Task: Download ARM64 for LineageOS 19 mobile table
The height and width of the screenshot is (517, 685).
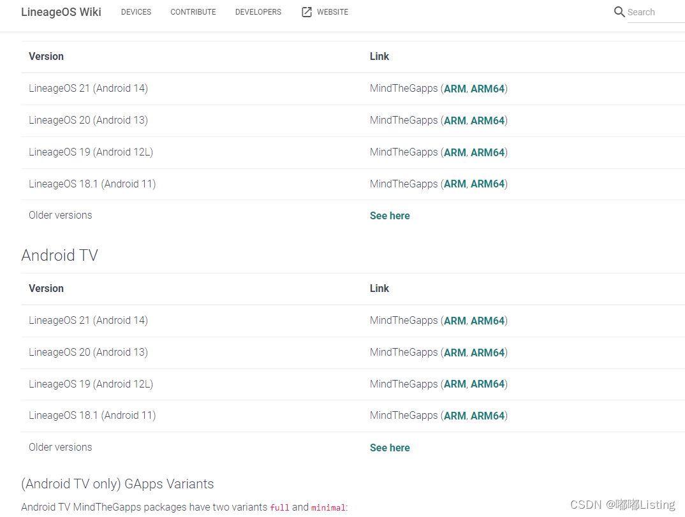Action: tap(487, 152)
